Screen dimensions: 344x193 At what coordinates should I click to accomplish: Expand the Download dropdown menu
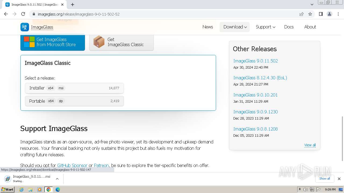(235, 27)
